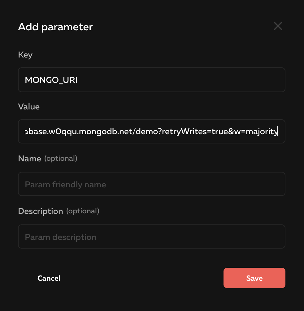Click the Add parameter dialog title
The width and height of the screenshot is (304, 311).
coord(55,27)
